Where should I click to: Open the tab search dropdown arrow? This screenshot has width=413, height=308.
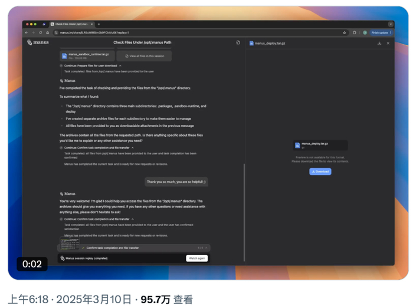[x=391, y=24]
